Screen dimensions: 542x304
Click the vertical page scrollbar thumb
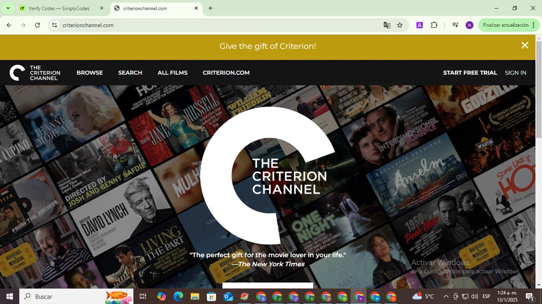[539, 89]
